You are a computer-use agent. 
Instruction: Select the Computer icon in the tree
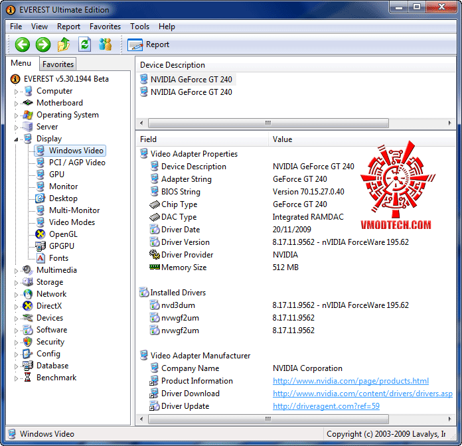(29, 91)
